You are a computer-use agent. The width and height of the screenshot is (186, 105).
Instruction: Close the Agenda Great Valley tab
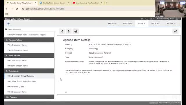[x=35, y=3]
